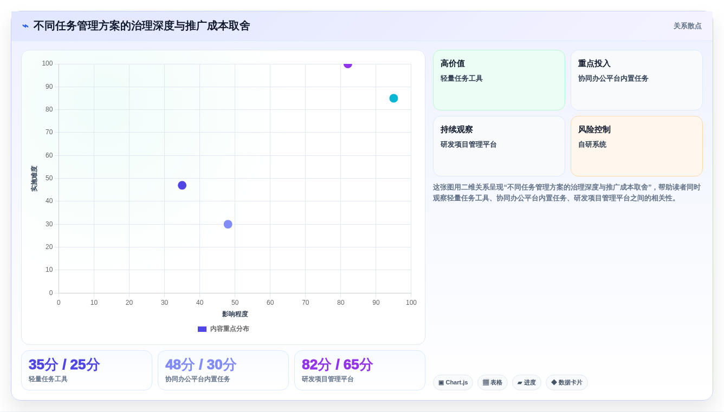
Task: Click the purple data point at top of chart
Action: pos(348,65)
